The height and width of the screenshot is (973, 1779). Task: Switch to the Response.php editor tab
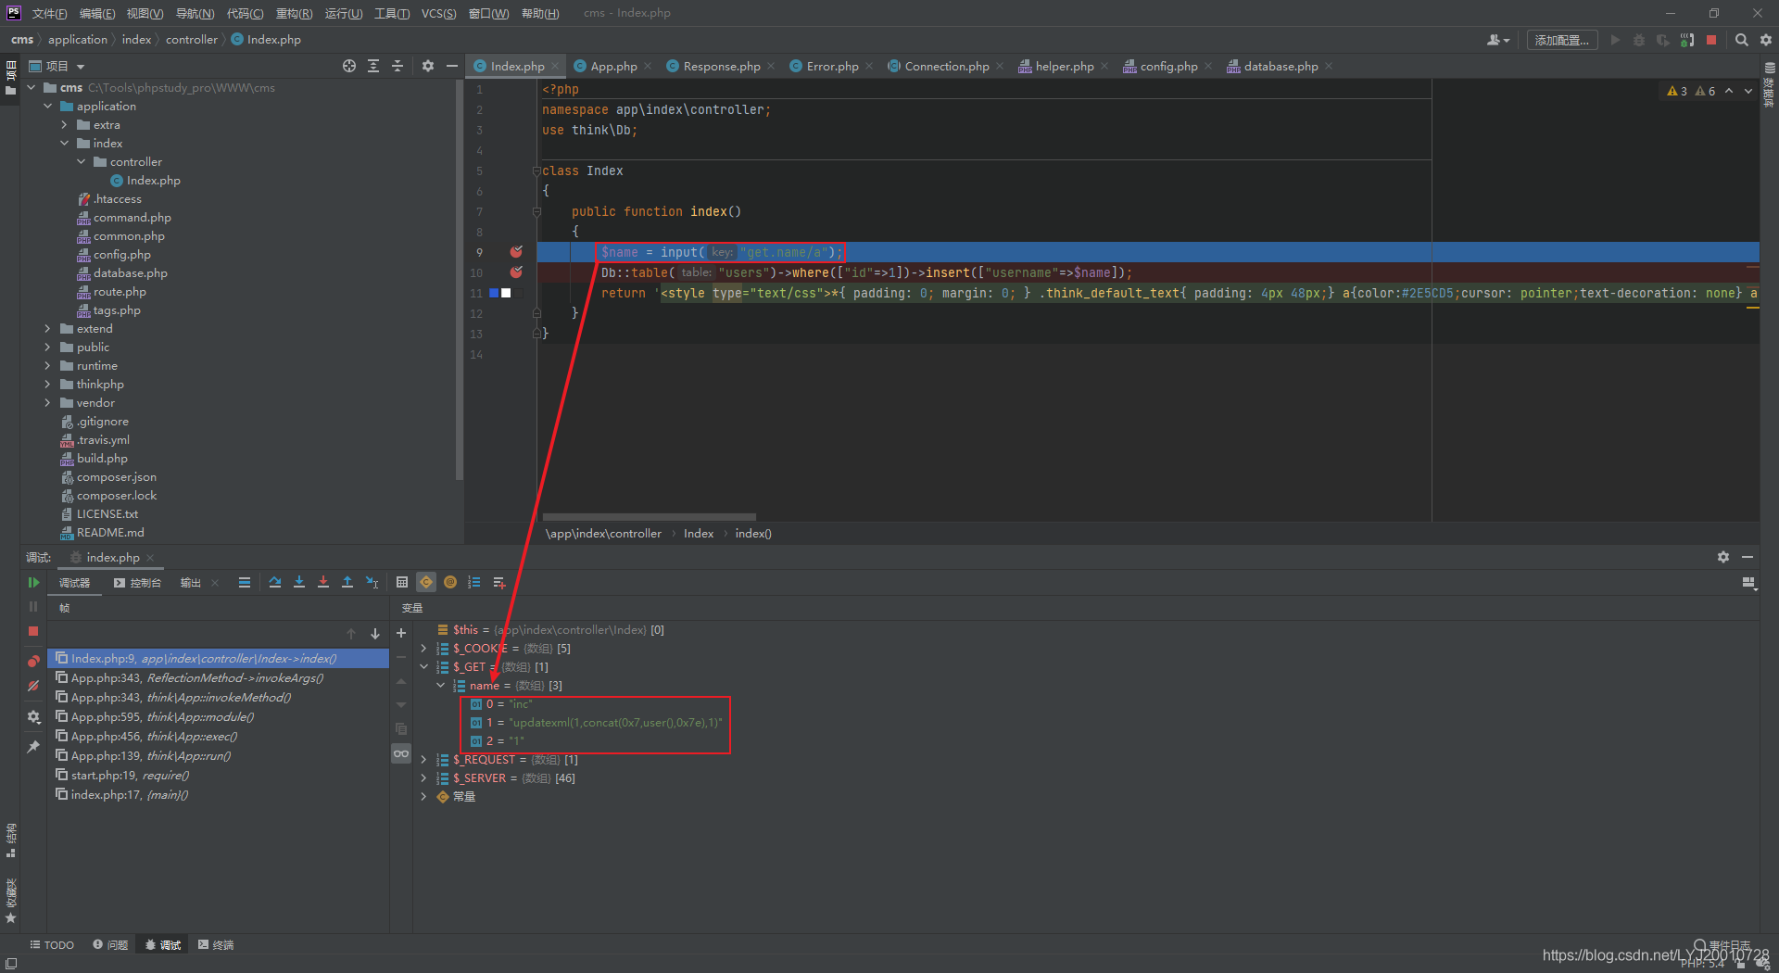(x=721, y=67)
